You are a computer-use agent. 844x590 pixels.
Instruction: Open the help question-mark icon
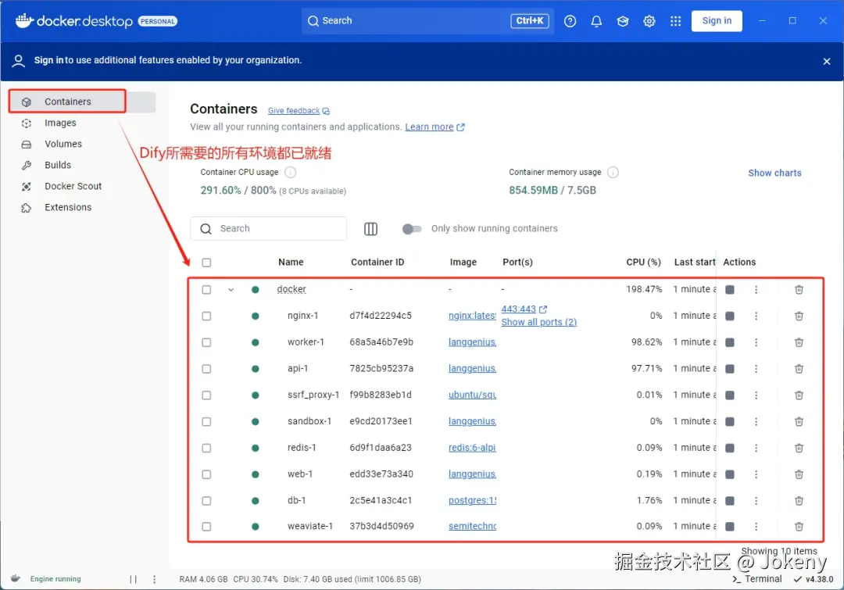[570, 21]
